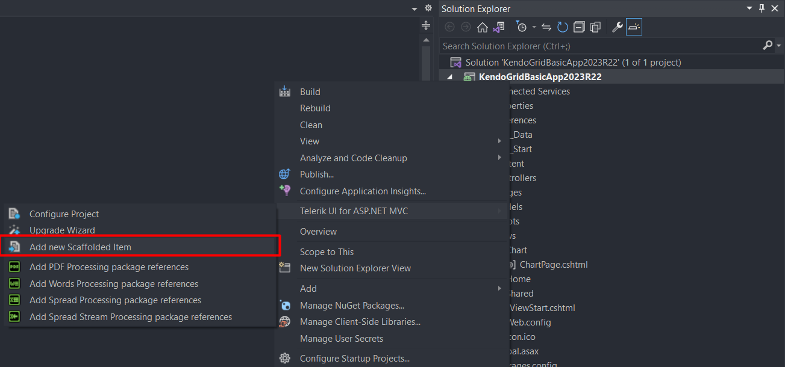Toggle Preview Selected Items in Solution Explorer
785x367 pixels.
633,26
